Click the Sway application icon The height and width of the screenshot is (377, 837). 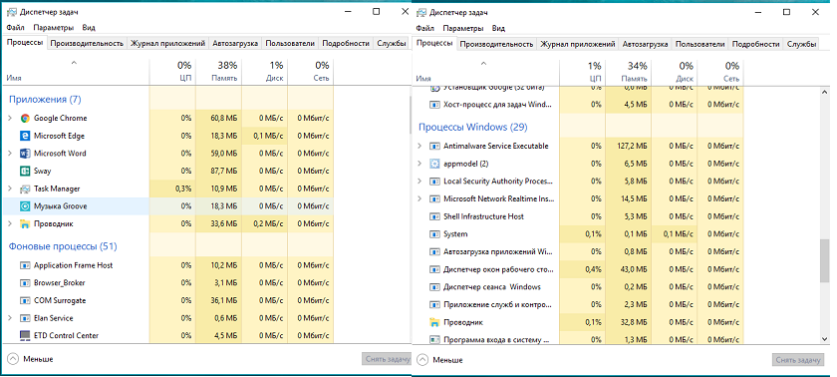click(25, 171)
